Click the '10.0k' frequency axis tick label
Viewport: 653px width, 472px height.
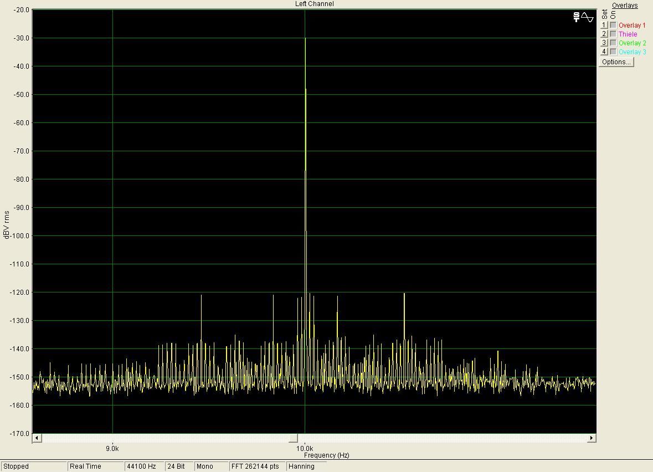tap(305, 449)
